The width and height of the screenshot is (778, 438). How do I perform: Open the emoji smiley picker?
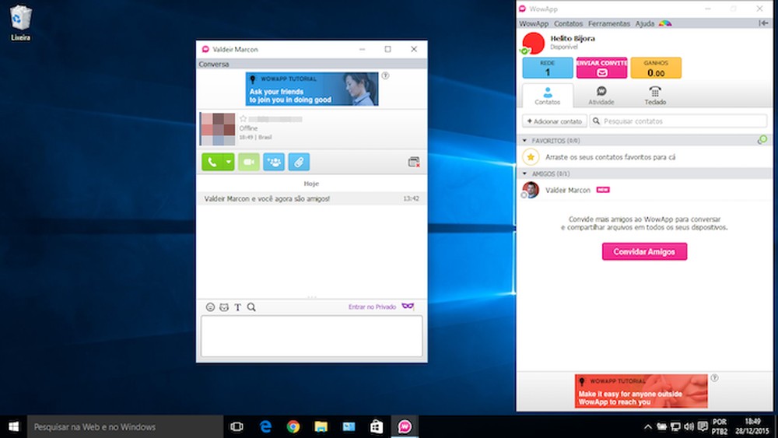pos(210,307)
